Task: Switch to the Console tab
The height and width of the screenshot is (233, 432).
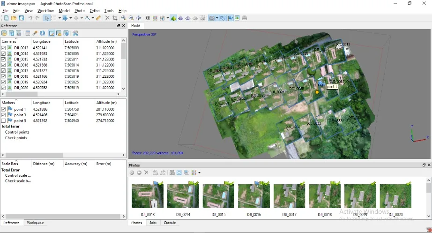Action: click(170, 223)
